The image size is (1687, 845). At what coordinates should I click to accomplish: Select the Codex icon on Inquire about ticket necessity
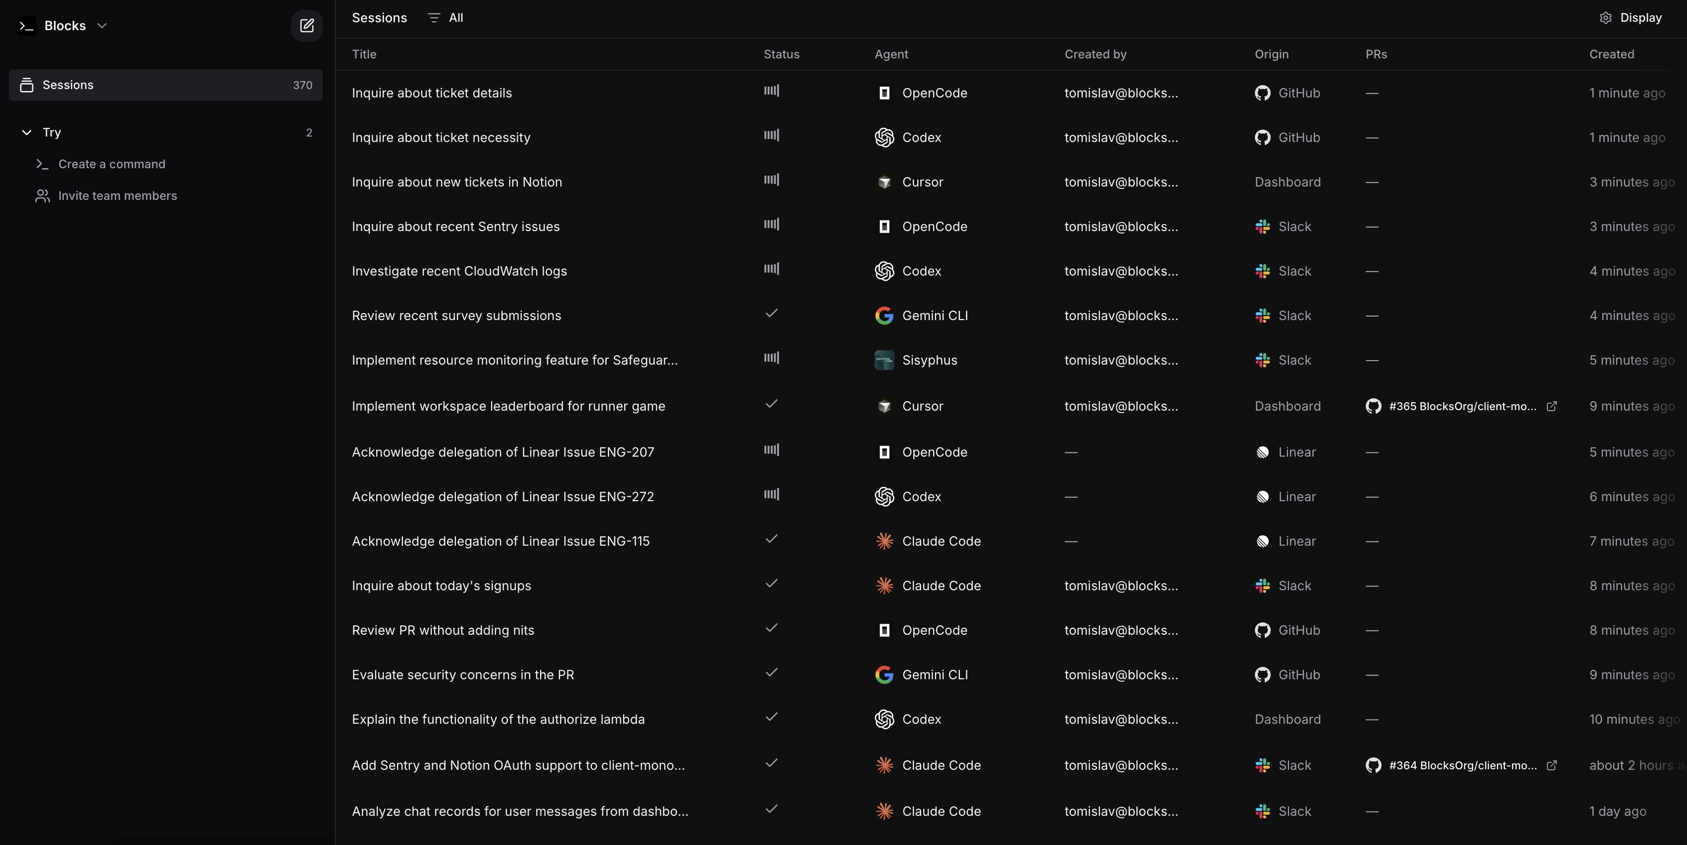point(885,138)
